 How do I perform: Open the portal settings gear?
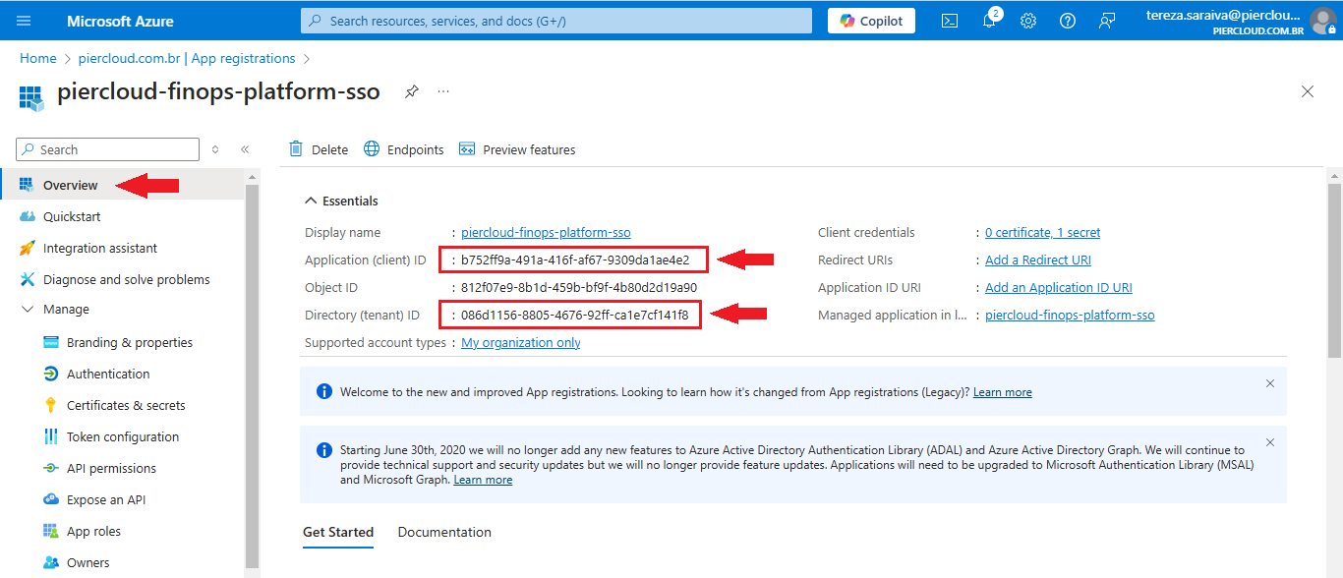(x=1028, y=21)
